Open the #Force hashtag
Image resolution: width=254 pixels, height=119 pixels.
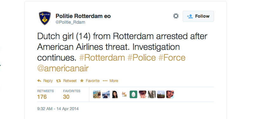[x=172, y=58]
